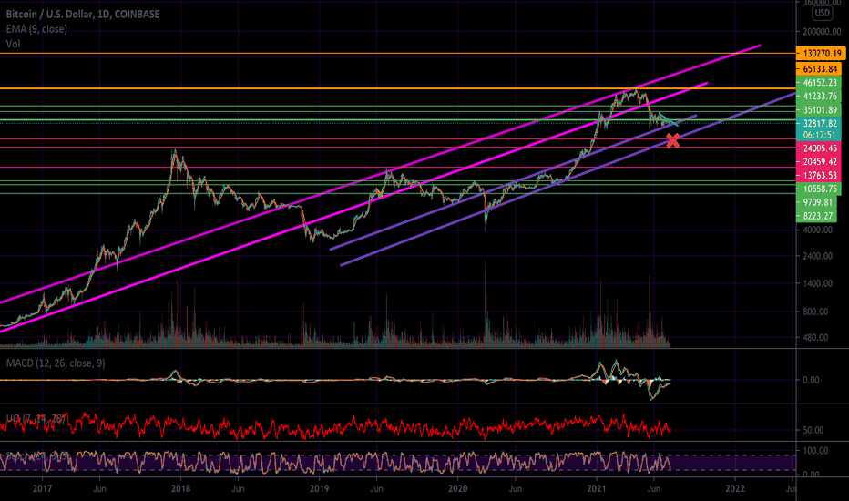
Task: Click the MACD 0.00 scale value
Action: coord(811,380)
